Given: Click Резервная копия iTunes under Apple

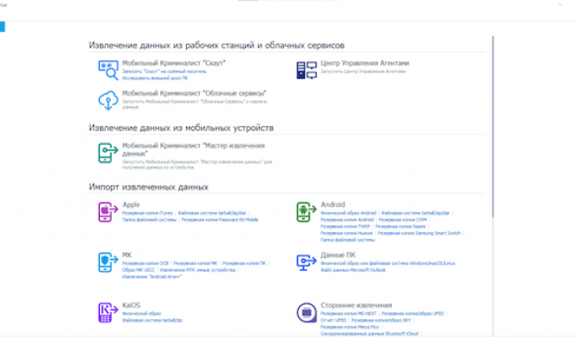Looking at the screenshot, I should 147,213.
